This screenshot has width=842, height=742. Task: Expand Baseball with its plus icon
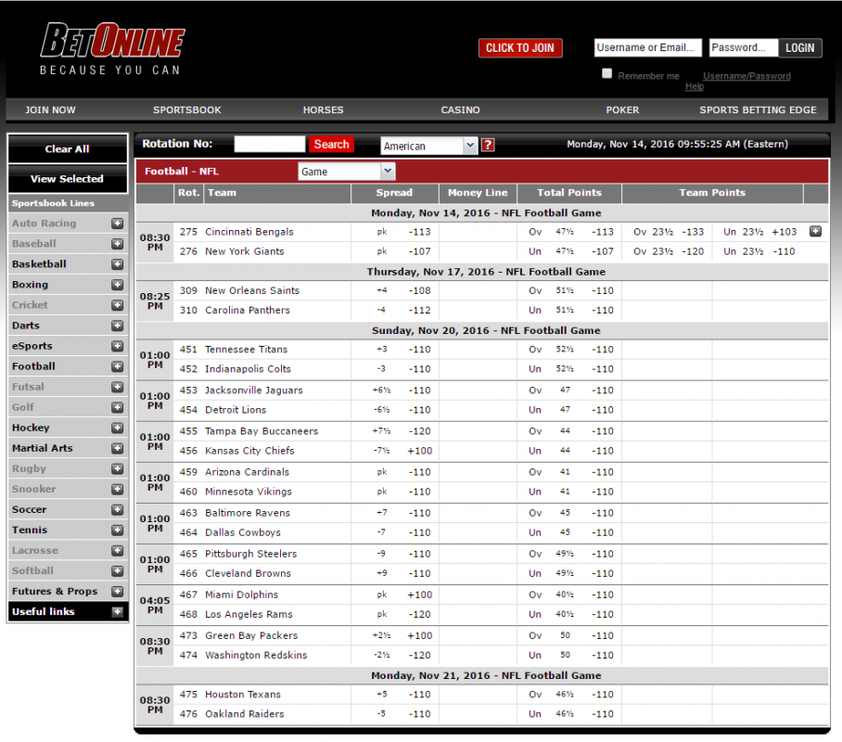point(118,244)
